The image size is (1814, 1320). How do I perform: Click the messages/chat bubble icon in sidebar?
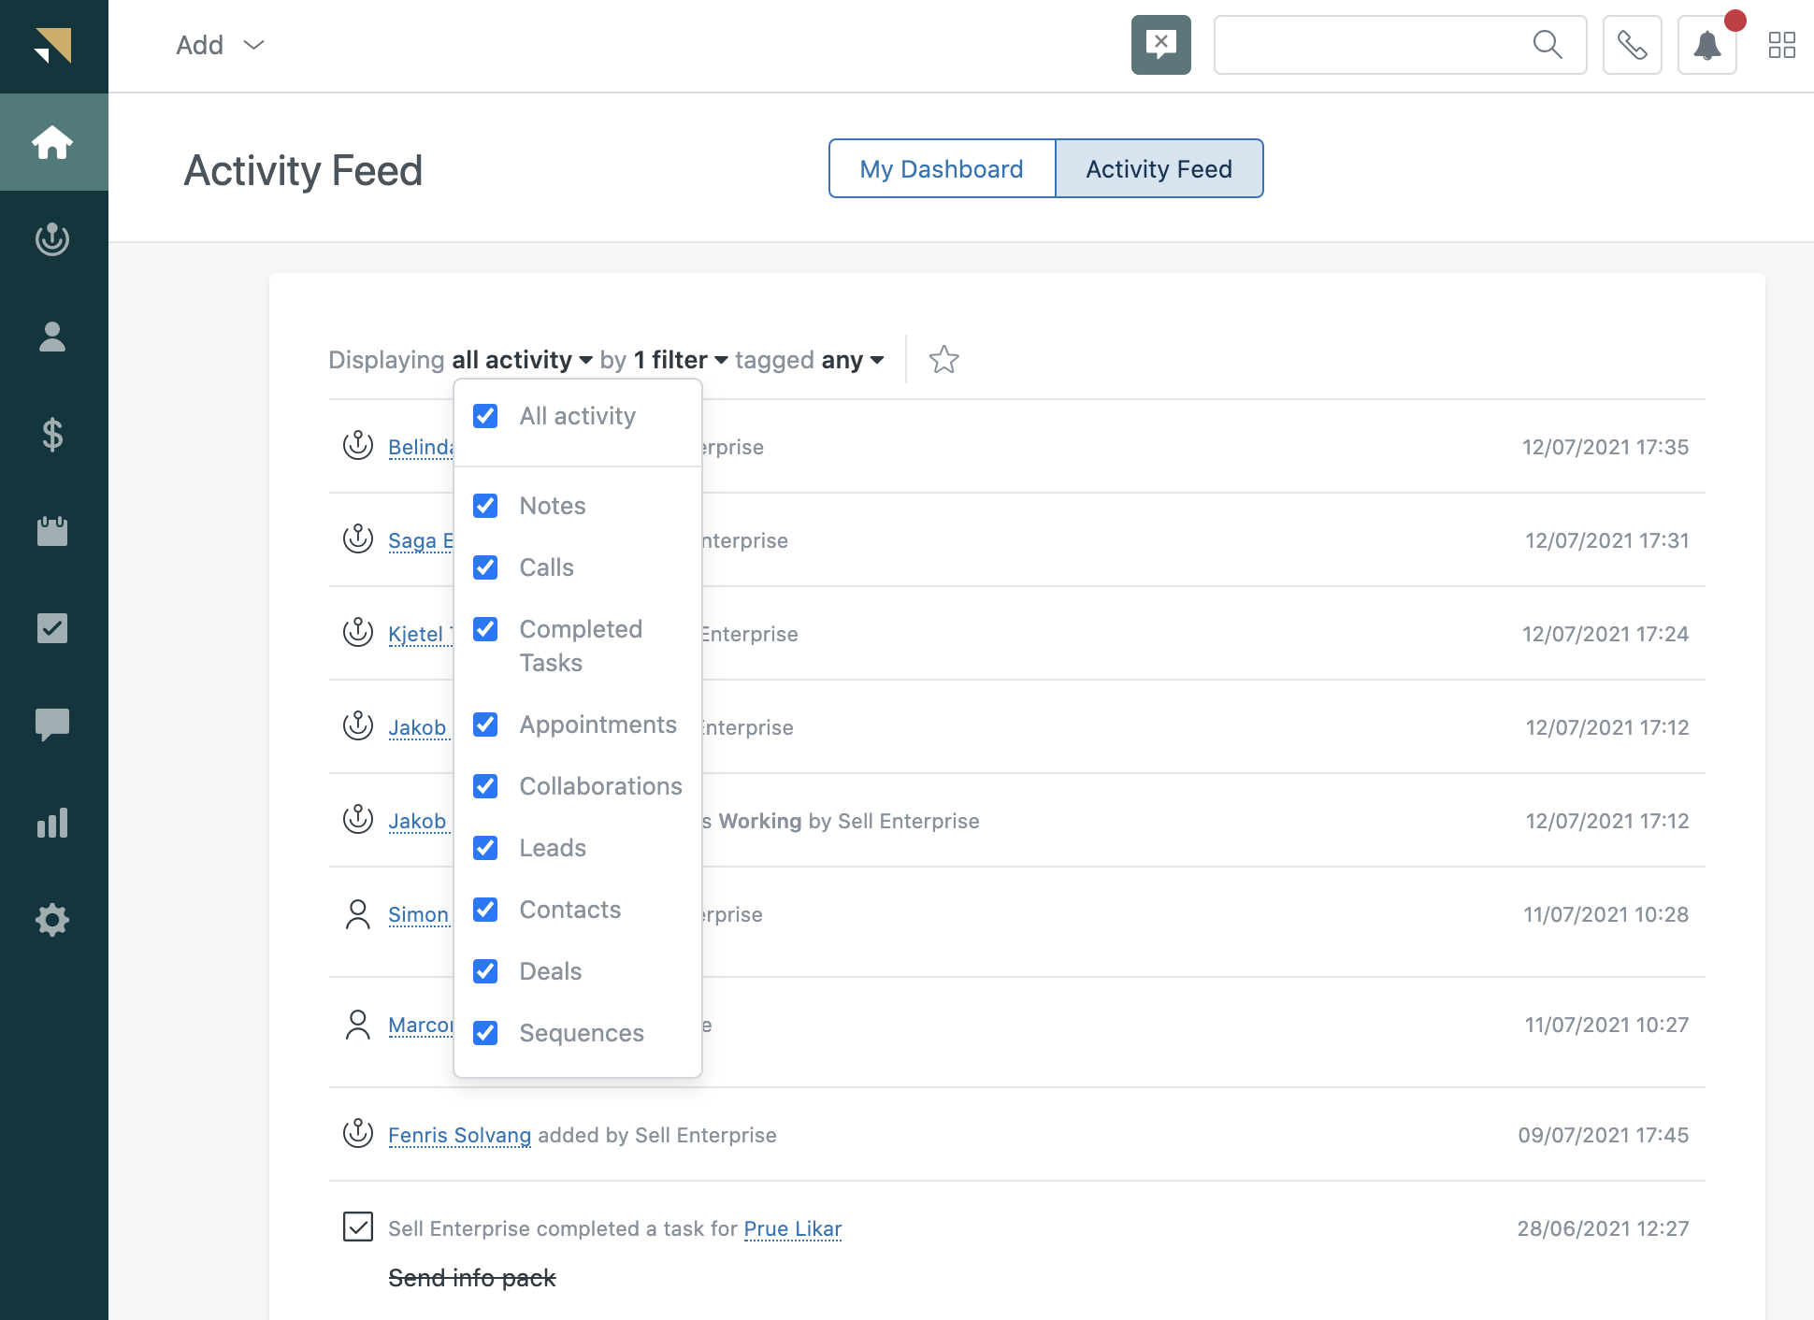[x=53, y=725]
